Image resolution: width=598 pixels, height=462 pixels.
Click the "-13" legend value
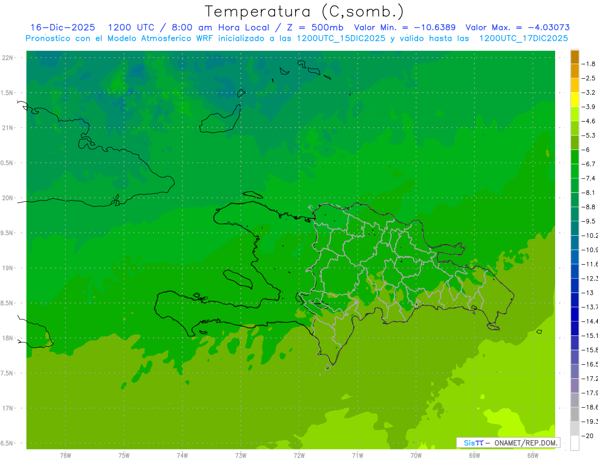coord(589,293)
